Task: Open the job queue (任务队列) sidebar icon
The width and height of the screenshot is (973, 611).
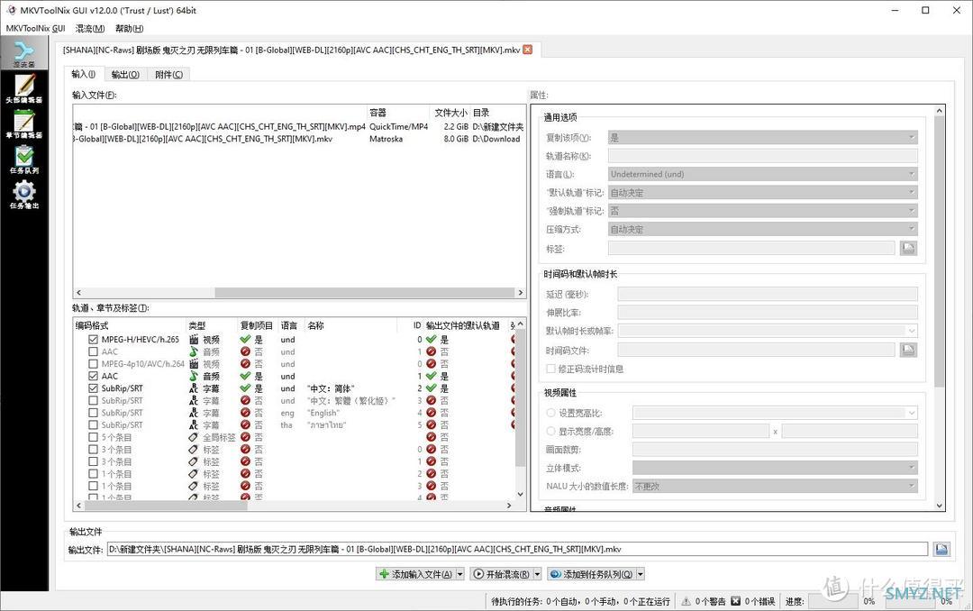Action: tap(24, 159)
